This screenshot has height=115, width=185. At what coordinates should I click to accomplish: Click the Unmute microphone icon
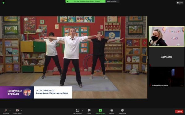6,110
